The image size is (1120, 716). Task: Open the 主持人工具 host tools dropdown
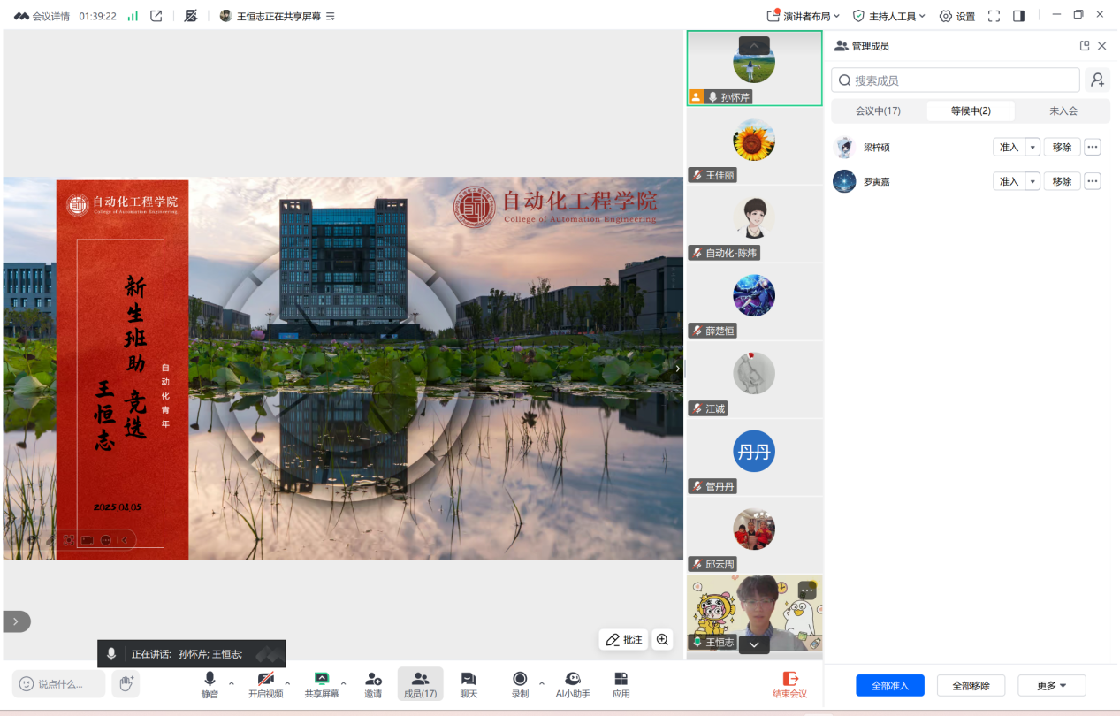click(888, 16)
